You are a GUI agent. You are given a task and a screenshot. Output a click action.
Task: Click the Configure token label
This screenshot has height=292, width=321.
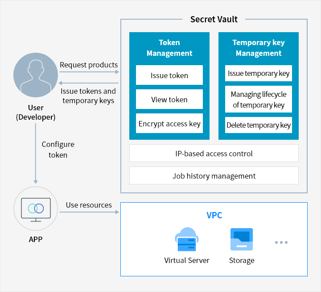58,150
